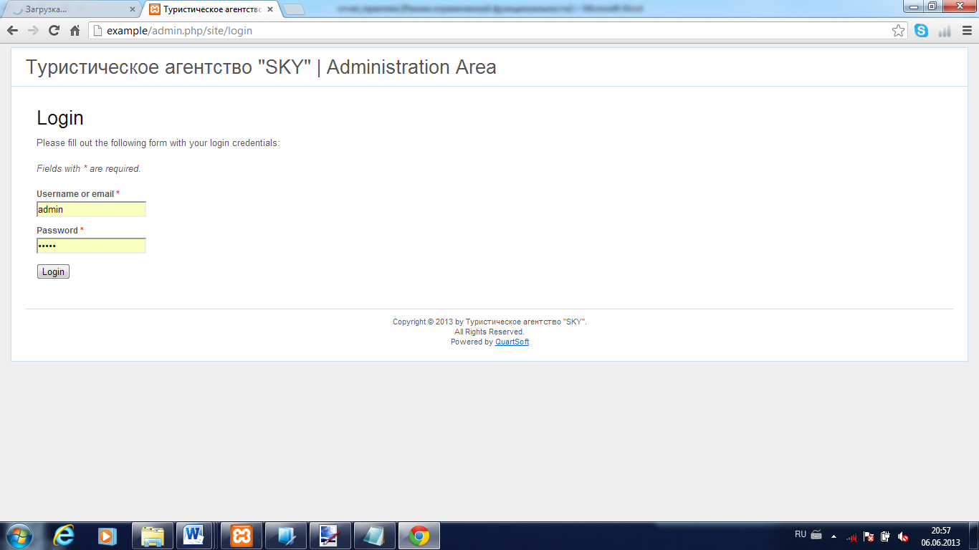Click the "Password" label text
979x550 pixels.
pos(57,231)
